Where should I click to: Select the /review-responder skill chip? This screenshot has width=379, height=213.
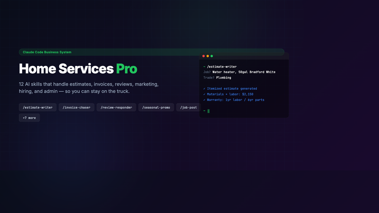(x=116, y=107)
